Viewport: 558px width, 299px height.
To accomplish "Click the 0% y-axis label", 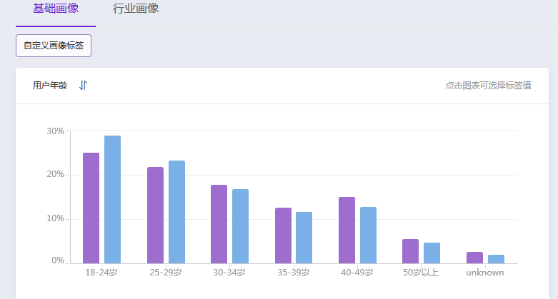I will point(58,260).
